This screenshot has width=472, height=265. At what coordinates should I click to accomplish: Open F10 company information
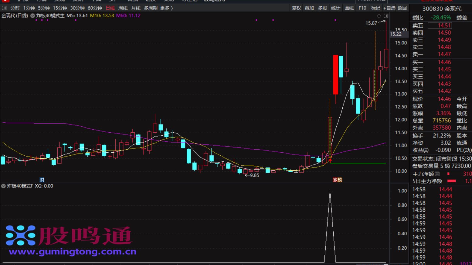[362, 8]
